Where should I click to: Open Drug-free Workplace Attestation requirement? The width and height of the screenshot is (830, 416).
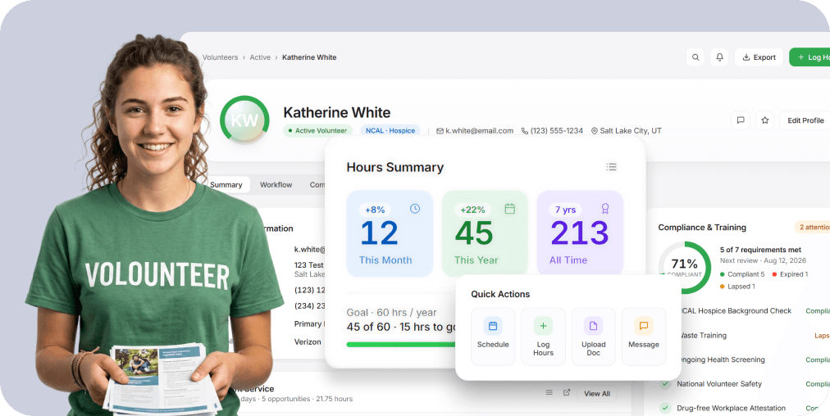click(745, 408)
